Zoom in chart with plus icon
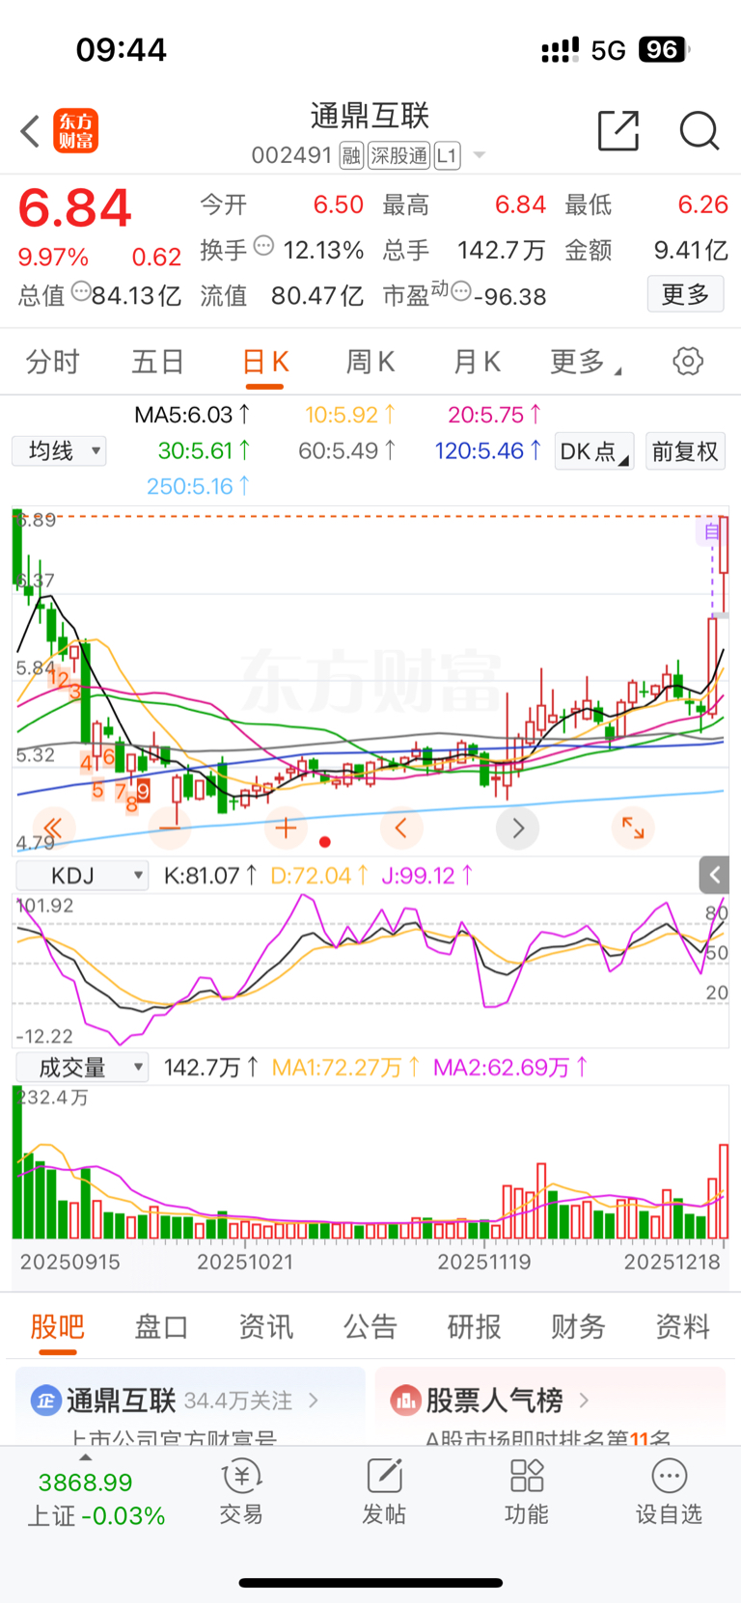Screen dimensions: 741x1604 [286, 828]
